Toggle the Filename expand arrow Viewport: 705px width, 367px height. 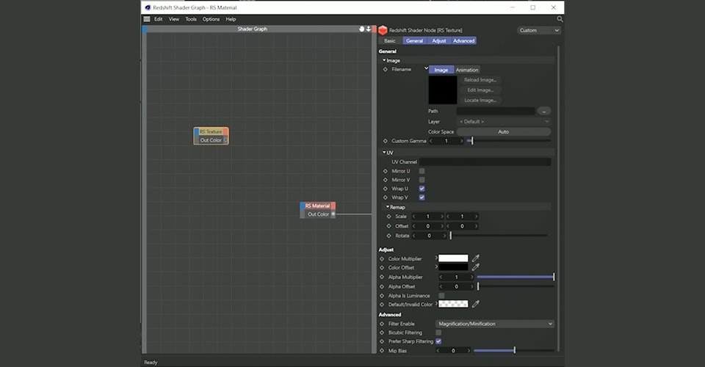pyautogui.click(x=426, y=69)
